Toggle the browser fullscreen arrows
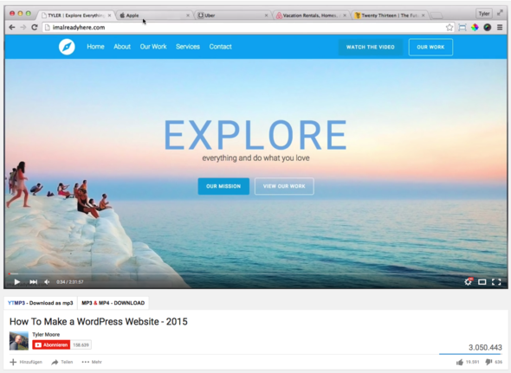The image size is (511, 373). click(x=500, y=13)
